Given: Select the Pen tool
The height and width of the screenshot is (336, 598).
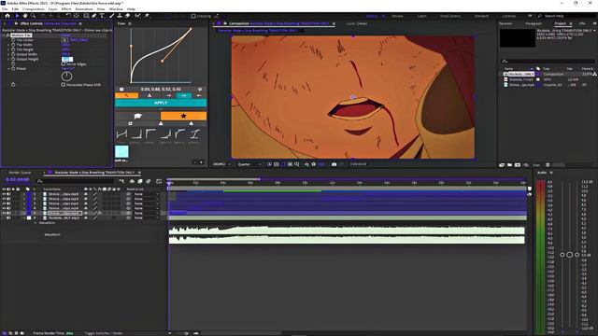Looking at the screenshot, I should 94,16.
